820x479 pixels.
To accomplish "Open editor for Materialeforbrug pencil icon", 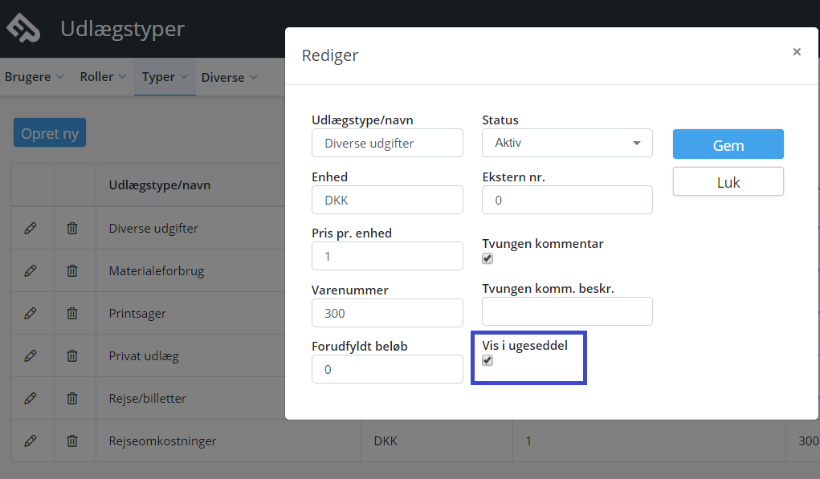I will 31,270.
